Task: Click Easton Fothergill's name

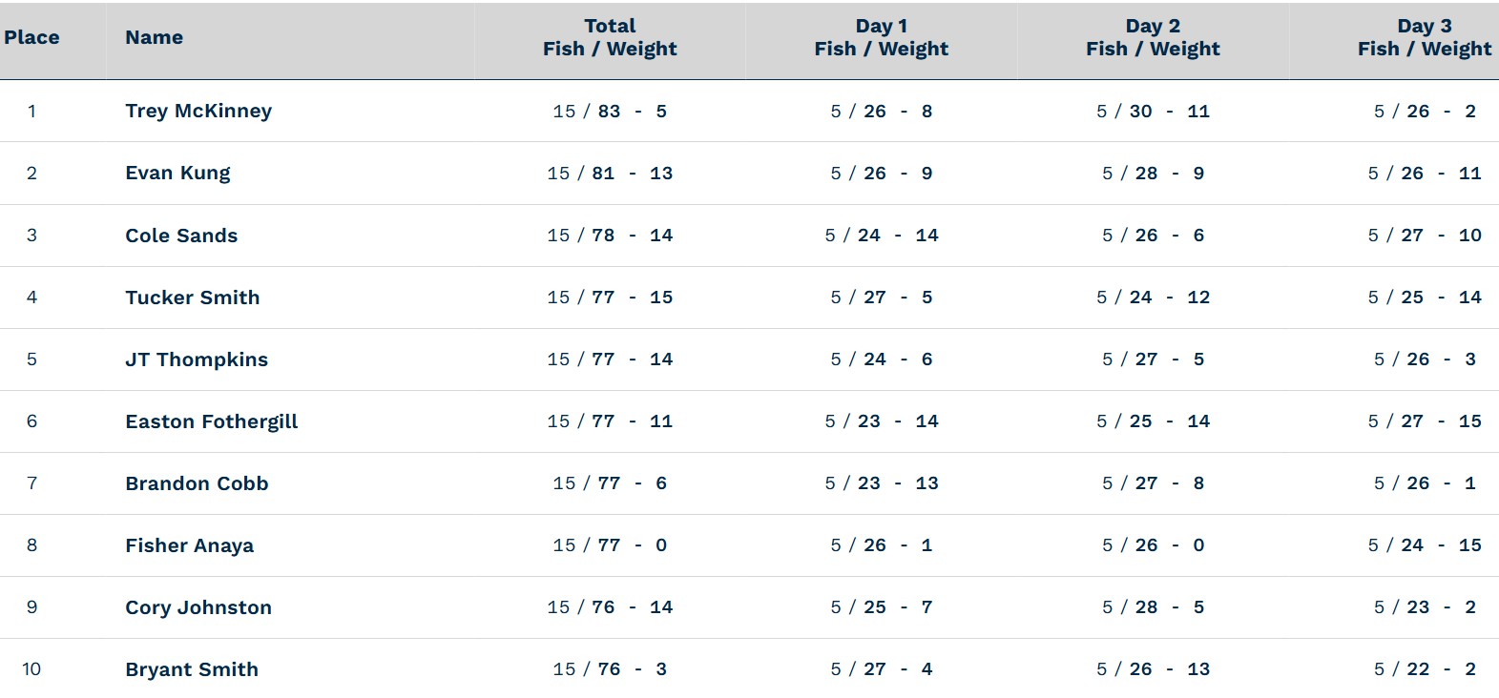Action: pyautogui.click(x=211, y=421)
